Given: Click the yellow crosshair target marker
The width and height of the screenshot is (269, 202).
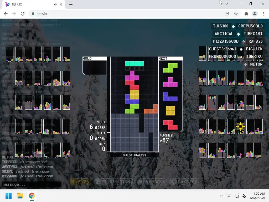Looking at the screenshot, I should click(x=241, y=127).
